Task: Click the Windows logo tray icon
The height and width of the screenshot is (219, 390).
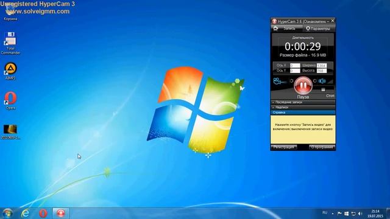Action: pyautogui.click(x=346, y=214)
